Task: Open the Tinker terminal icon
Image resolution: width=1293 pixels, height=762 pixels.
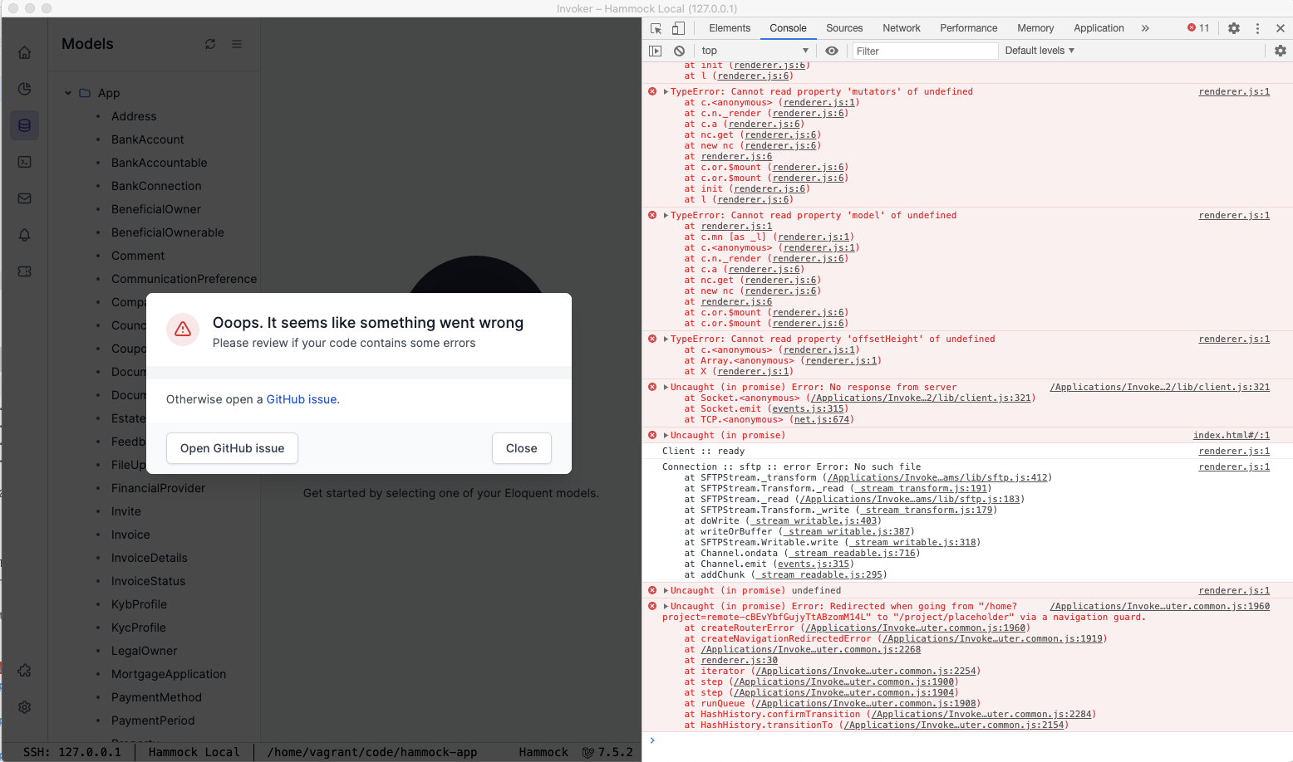Action: coord(24,161)
